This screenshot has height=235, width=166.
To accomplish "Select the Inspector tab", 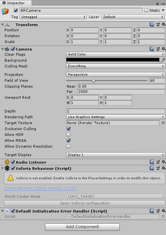I will point(16,3).
